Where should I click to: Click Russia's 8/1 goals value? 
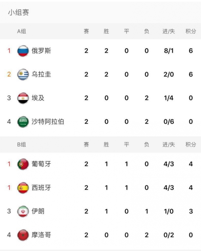pyautogui.click(x=169, y=51)
